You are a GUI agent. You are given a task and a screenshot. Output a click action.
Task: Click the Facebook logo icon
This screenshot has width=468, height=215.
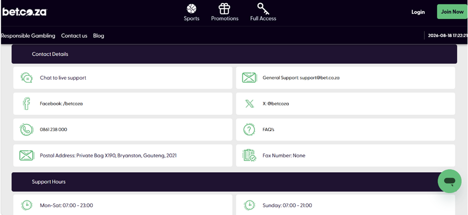[x=26, y=104]
